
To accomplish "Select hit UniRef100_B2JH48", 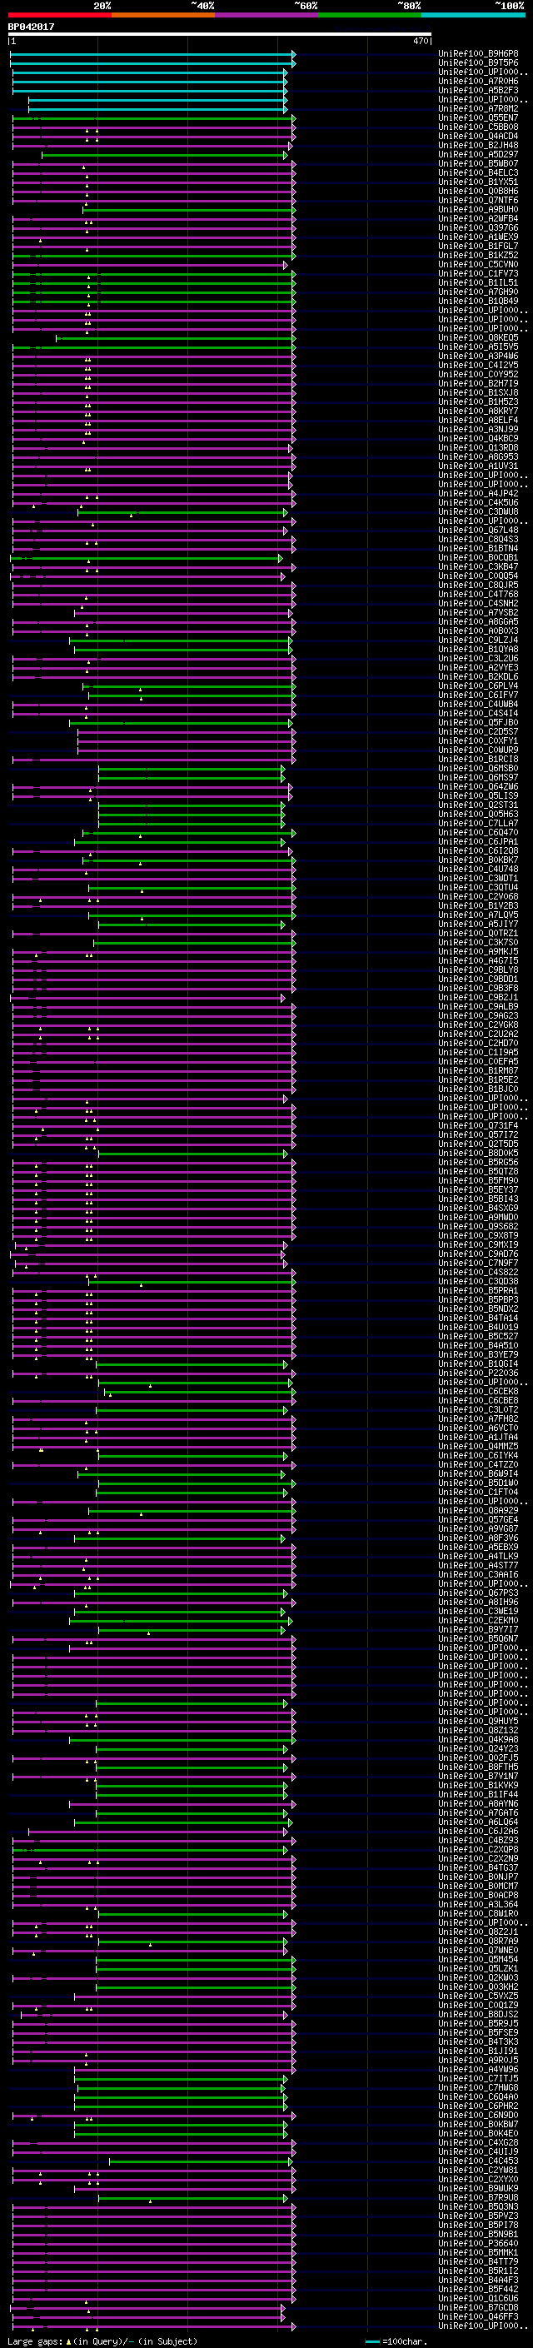I will pyautogui.click(x=478, y=145).
